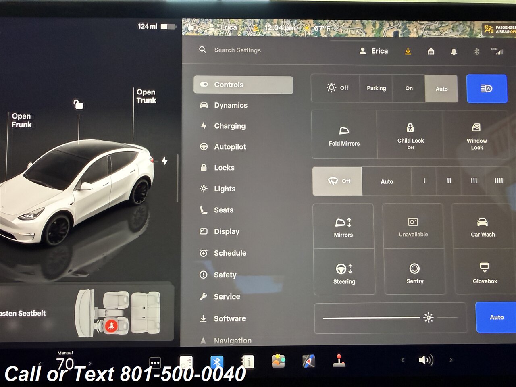Tap the brightness Auto button

496,317
